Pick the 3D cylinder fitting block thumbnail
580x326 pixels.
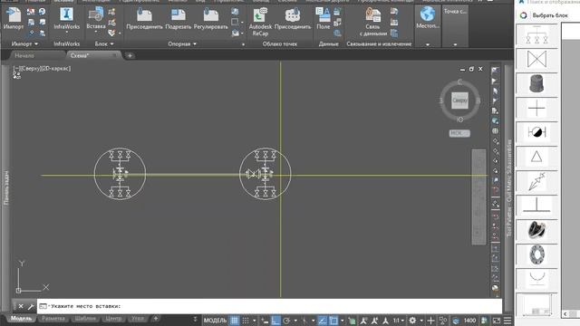pyautogui.click(x=536, y=83)
